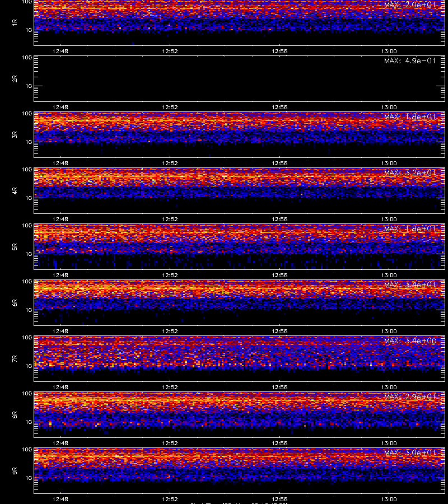
Task: Click the 7R panel axis label
Action: tap(15, 359)
